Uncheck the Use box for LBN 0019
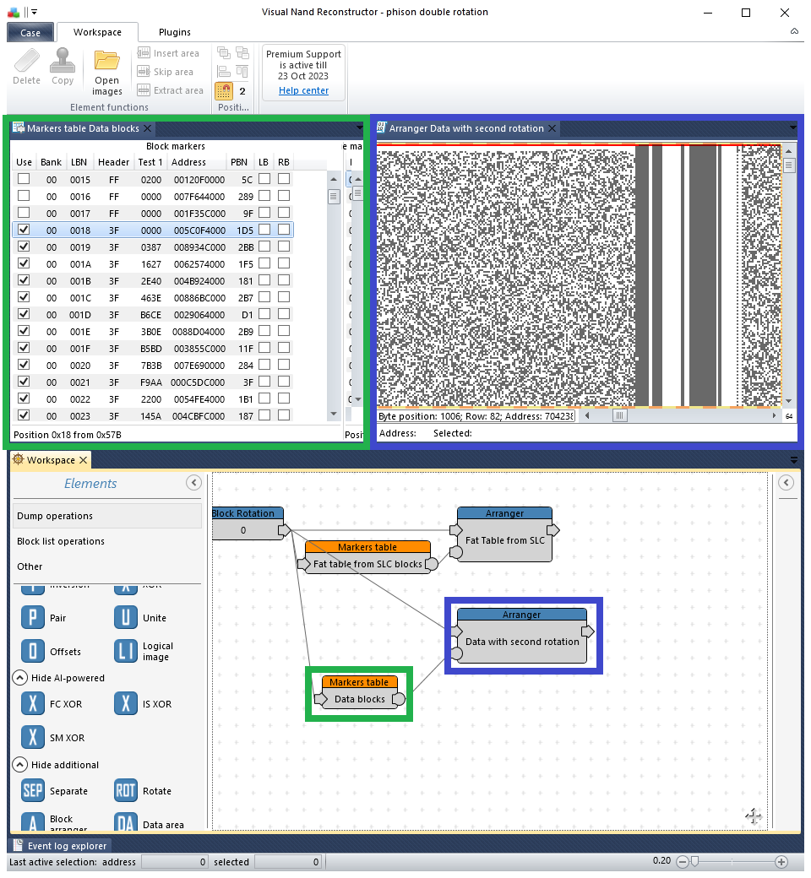Viewport: 811px width, 878px height. click(24, 246)
